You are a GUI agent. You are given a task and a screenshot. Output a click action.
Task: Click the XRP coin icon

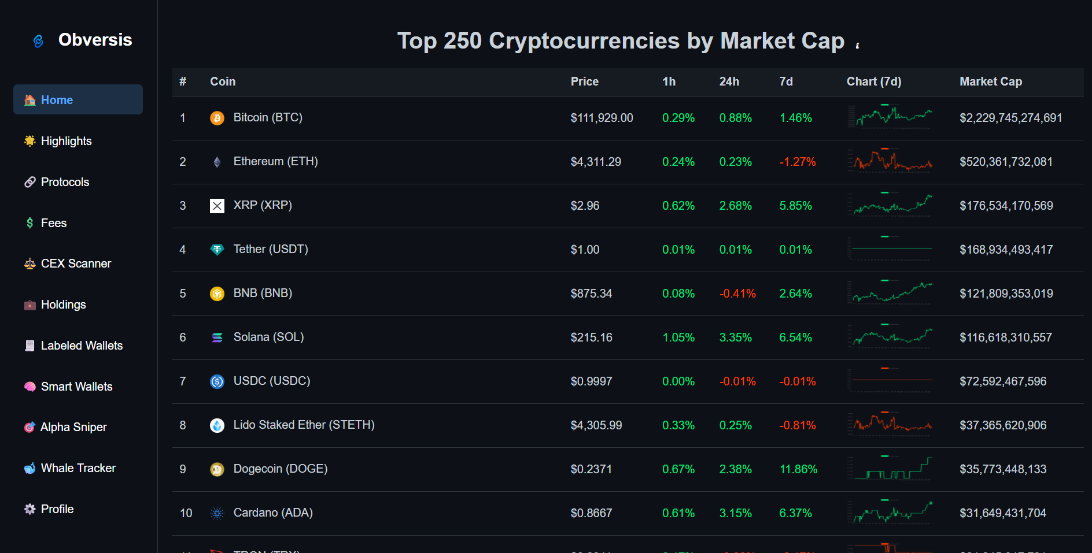click(x=217, y=206)
